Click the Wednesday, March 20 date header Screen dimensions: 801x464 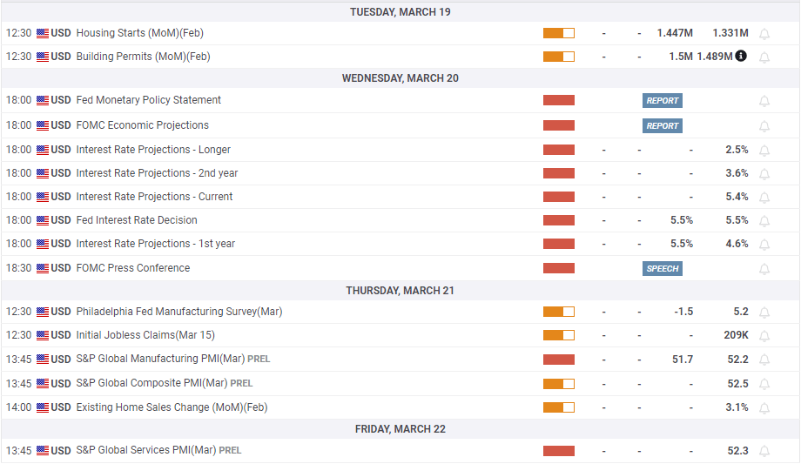(400, 78)
